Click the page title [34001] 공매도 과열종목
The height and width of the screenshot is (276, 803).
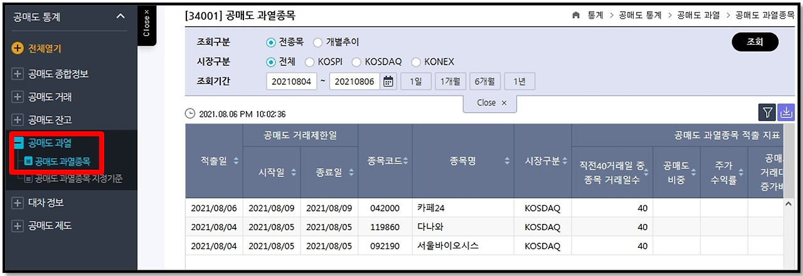[x=240, y=16]
